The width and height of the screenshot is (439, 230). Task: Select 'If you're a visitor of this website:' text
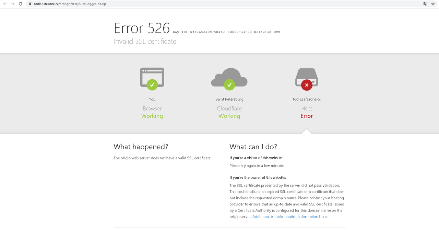[256, 158]
